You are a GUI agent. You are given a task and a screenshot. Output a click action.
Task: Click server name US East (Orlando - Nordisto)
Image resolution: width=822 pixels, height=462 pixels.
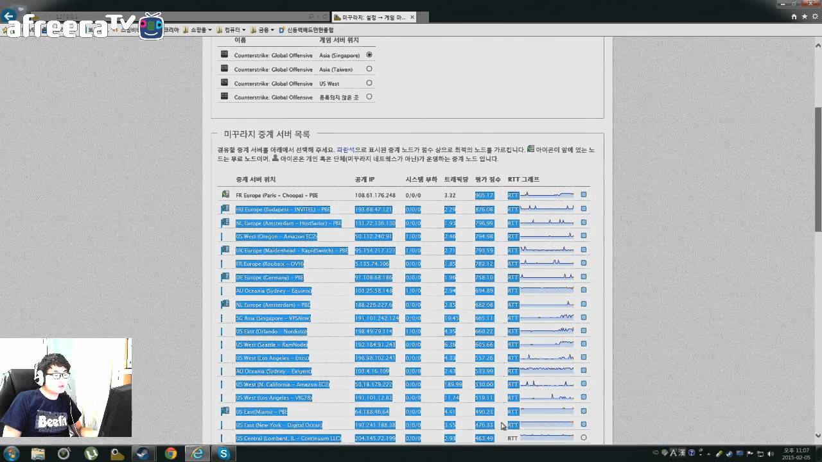click(271, 331)
